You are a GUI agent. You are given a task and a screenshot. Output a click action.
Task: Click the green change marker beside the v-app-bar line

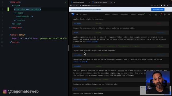[x=8, y=9]
